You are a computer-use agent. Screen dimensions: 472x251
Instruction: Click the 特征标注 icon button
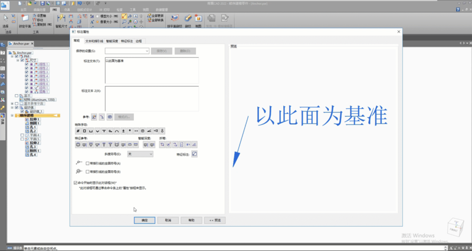pos(194,154)
